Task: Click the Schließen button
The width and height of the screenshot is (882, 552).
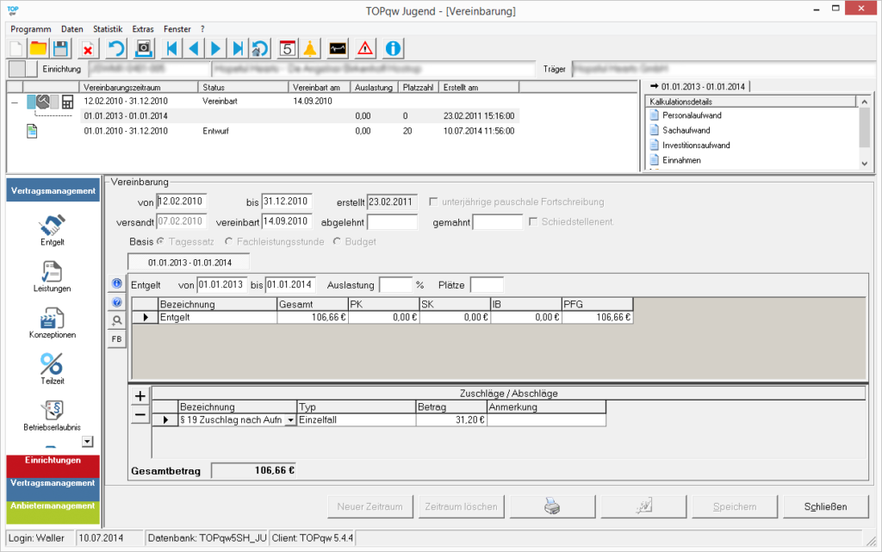Action: coord(826,506)
